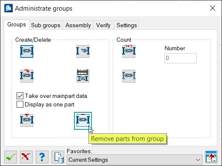Viewport: 222px width, 166px height.
Task: Click the create group icon with blue border
Action: coord(27,52)
